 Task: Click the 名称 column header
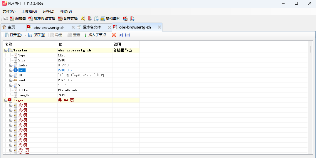pyautogui.click(x=29, y=44)
